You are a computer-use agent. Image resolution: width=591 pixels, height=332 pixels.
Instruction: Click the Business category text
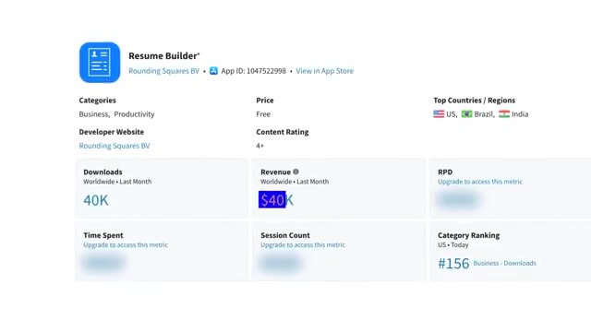coord(93,114)
